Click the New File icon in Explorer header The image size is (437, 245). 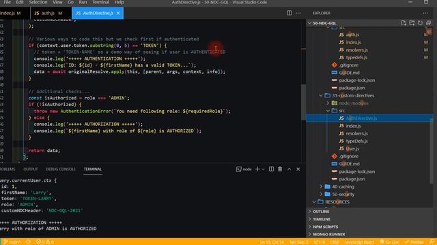click(x=404, y=22)
